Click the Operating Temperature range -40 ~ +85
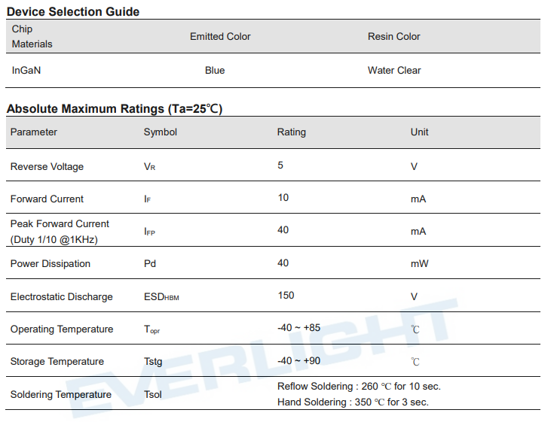Viewport: 554px width, 422px height. (x=299, y=328)
